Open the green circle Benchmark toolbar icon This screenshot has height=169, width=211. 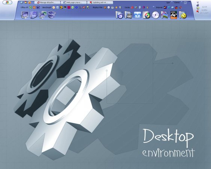tap(73, 8)
